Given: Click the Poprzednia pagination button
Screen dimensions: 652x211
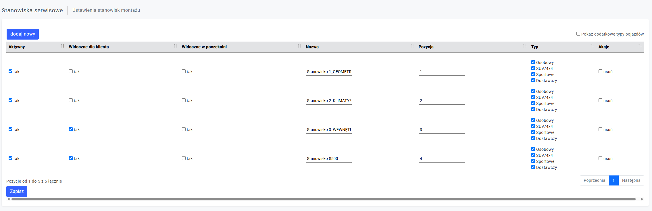Looking at the screenshot, I should click(x=594, y=180).
